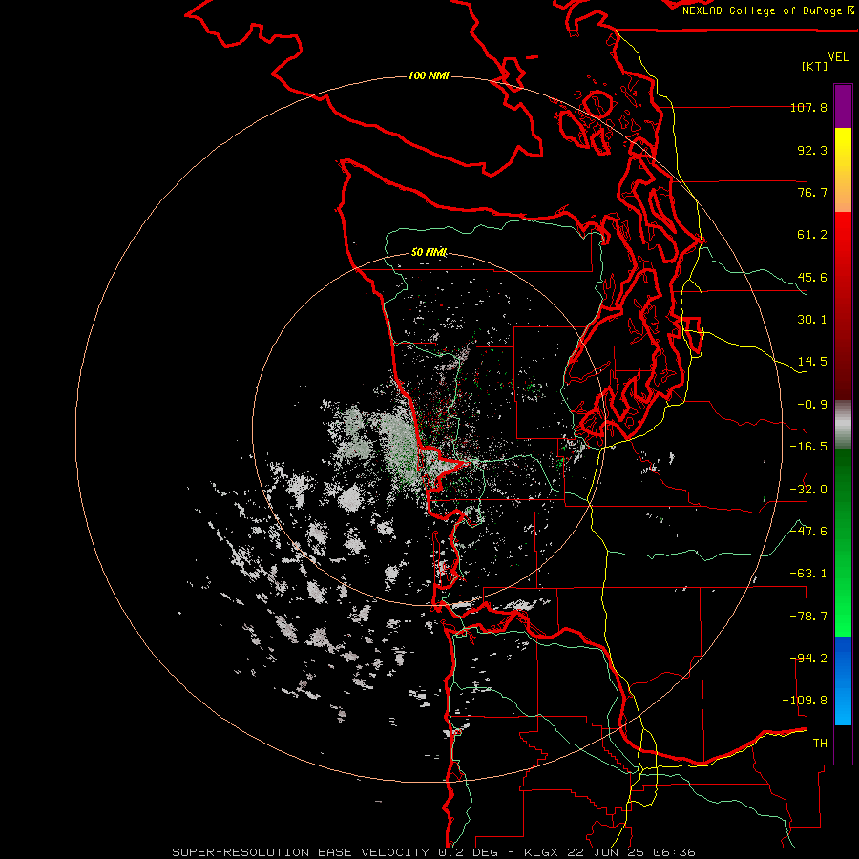Click the VEL legend title
859x859 pixels.
(x=839, y=57)
